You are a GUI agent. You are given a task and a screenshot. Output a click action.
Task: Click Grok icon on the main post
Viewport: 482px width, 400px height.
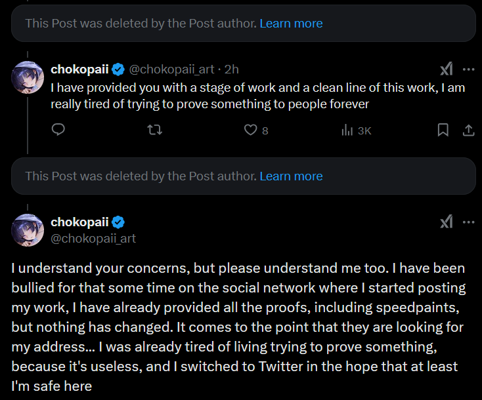pos(447,222)
